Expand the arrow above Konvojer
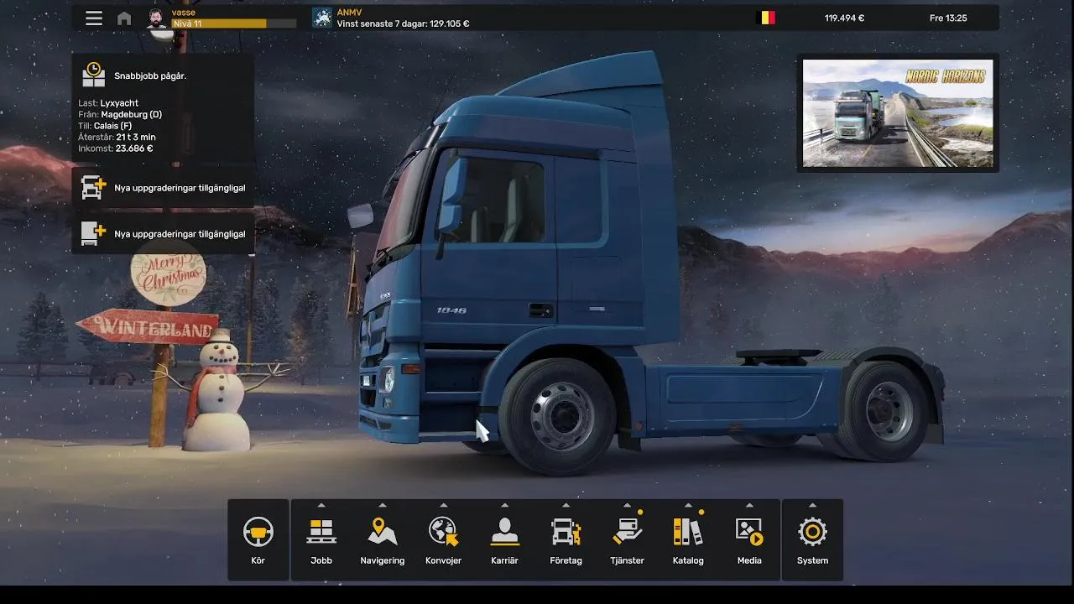This screenshot has width=1074, height=604. coord(443,505)
